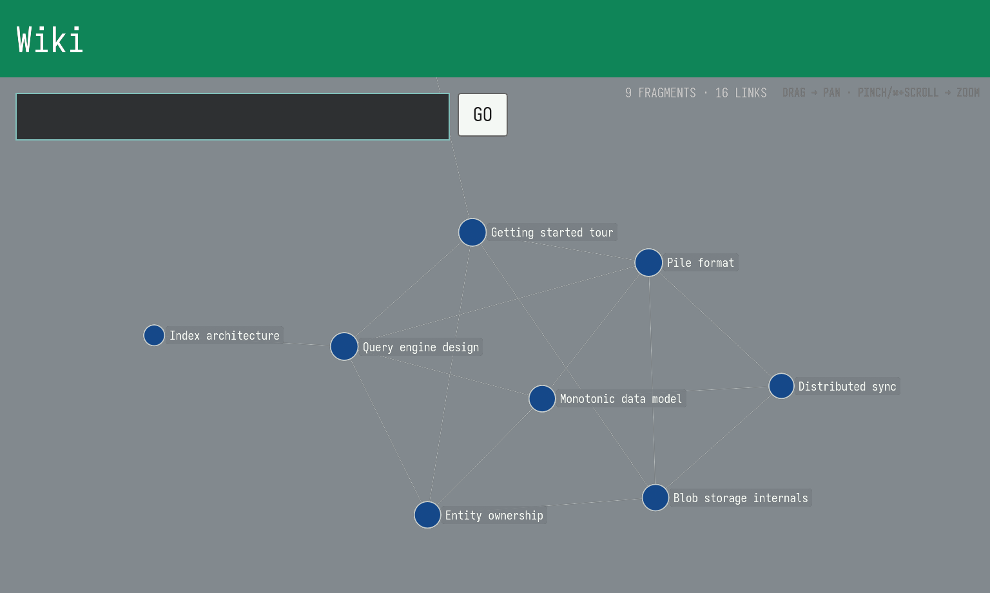Viewport: 990px width, 593px height.
Task: Click the 'Pile format' label
Action: pos(701,262)
